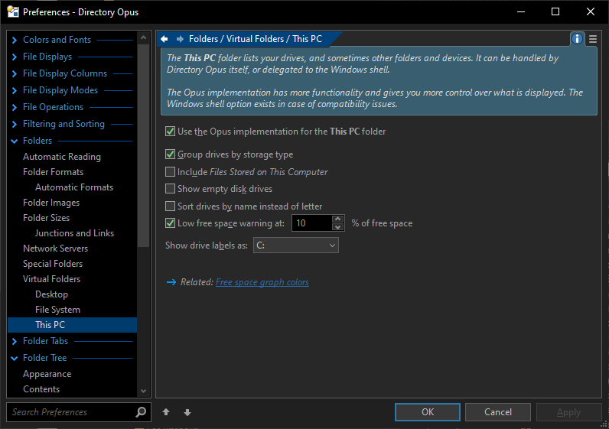Click the down arrow next page icon
This screenshot has height=429, width=609.
[x=187, y=412]
